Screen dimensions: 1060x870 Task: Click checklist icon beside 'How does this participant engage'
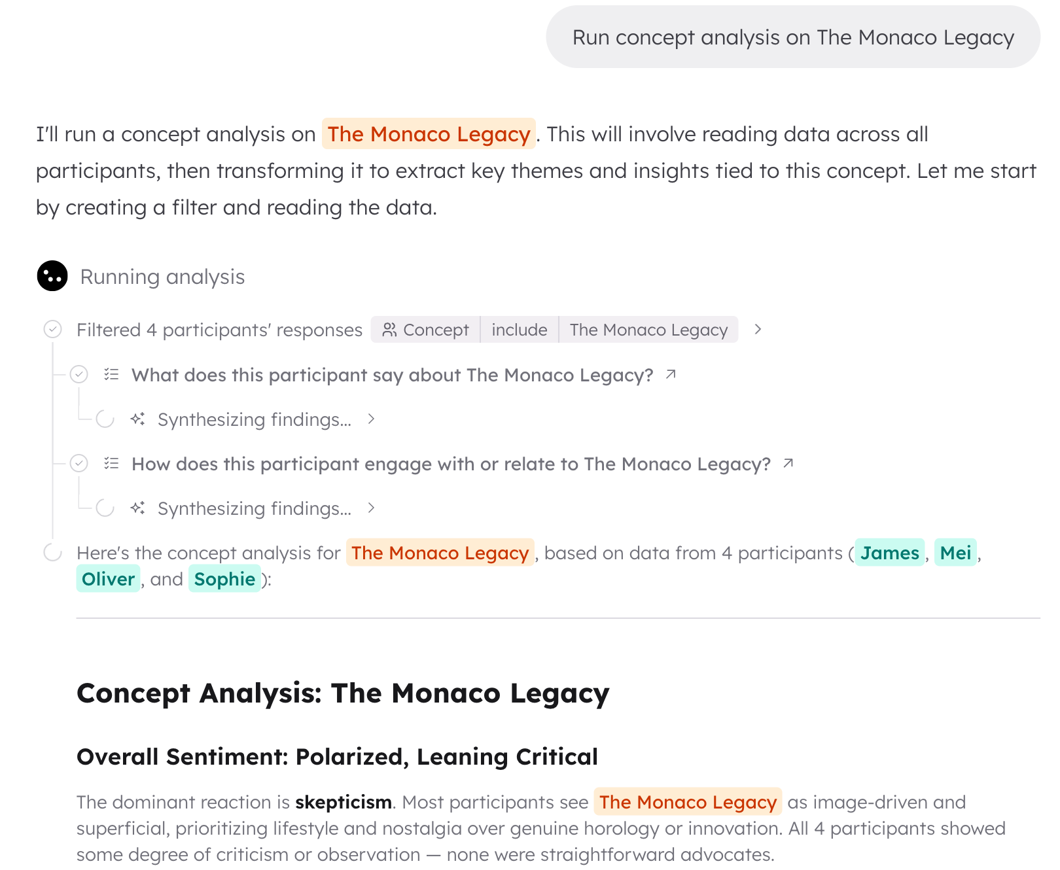point(112,463)
